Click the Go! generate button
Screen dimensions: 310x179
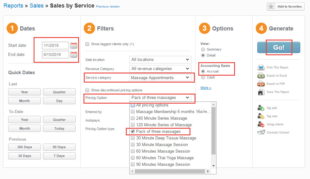279,47
